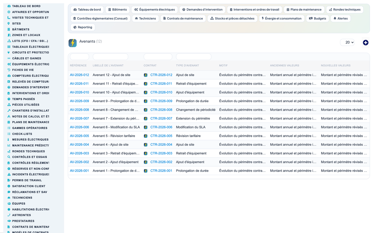Image resolution: width=377 pixels, height=233 pixels.
Task: Open Astreintes in the sidebar
Action: click(21, 215)
